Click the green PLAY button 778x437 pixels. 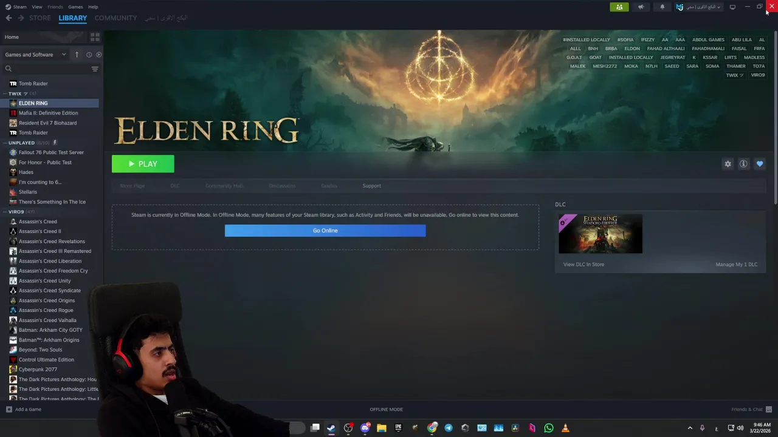coord(143,164)
